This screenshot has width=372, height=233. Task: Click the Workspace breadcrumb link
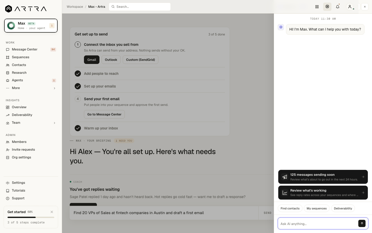(75, 7)
